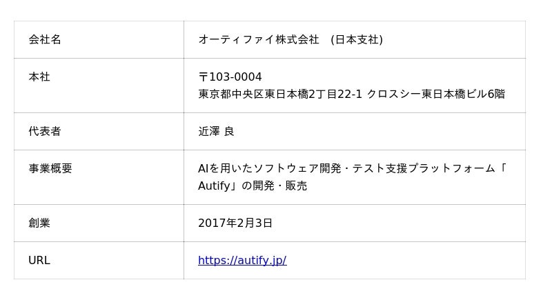The width and height of the screenshot is (552, 300).
Task: Click the word Autify in the description
Action: point(214,186)
